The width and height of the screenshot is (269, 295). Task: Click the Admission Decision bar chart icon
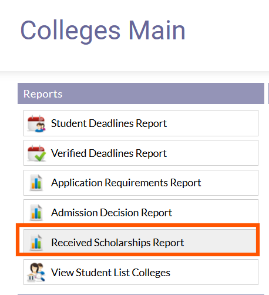point(36,213)
